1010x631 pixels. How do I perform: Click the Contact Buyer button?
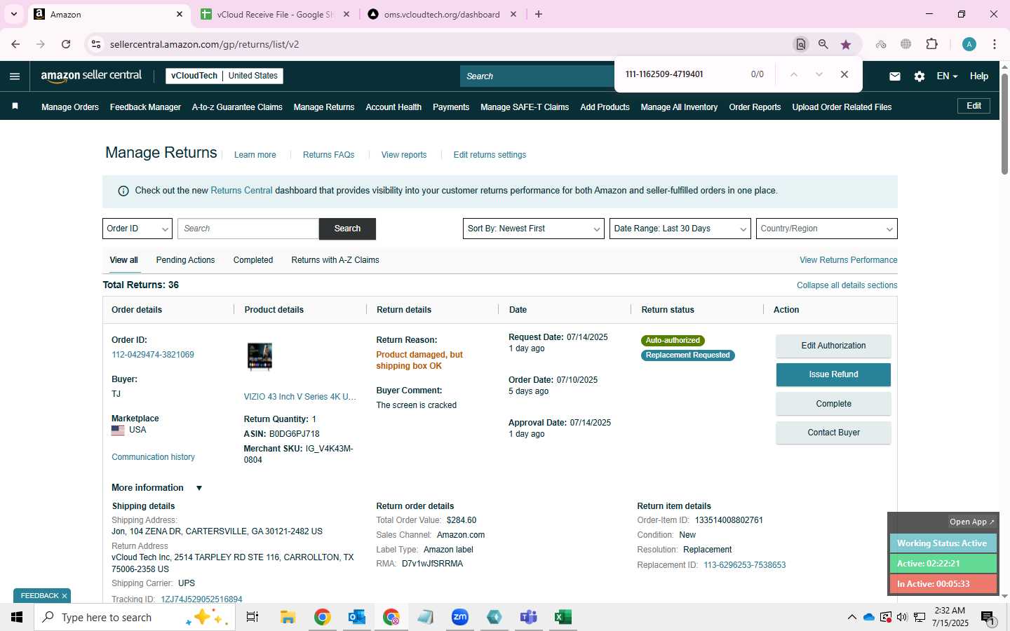[x=833, y=433]
